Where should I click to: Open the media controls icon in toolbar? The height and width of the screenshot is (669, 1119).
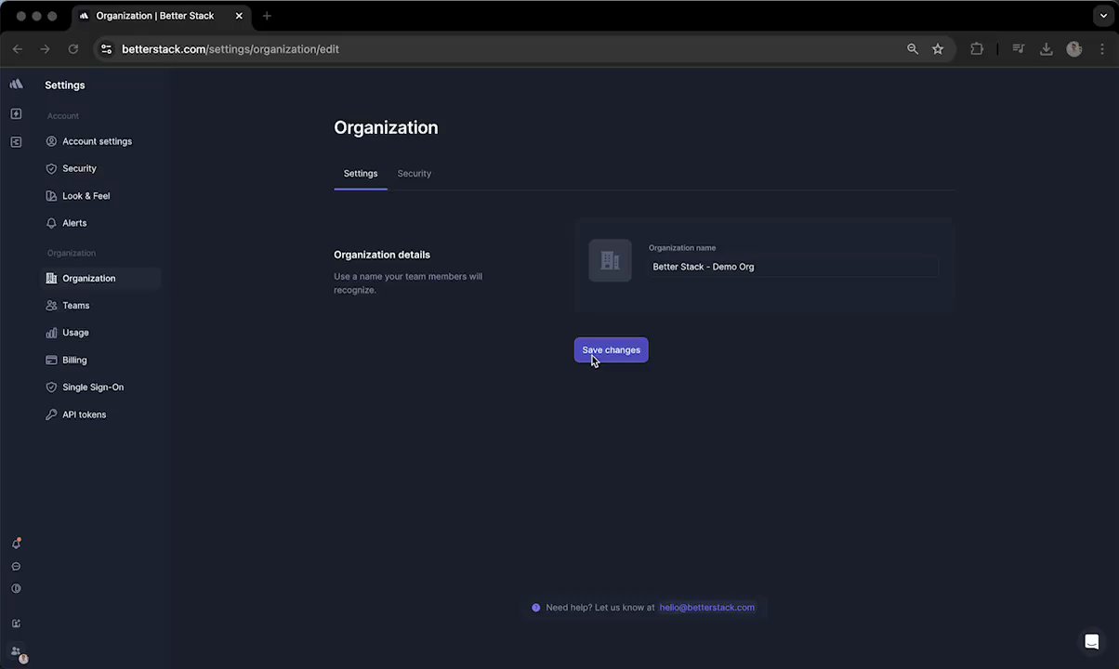(1019, 49)
